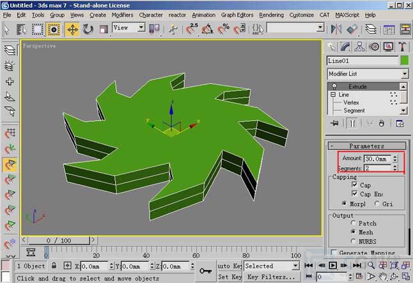Select the Grid capping radio button
The height and width of the screenshot is (283, 413).
coord(377,204)
